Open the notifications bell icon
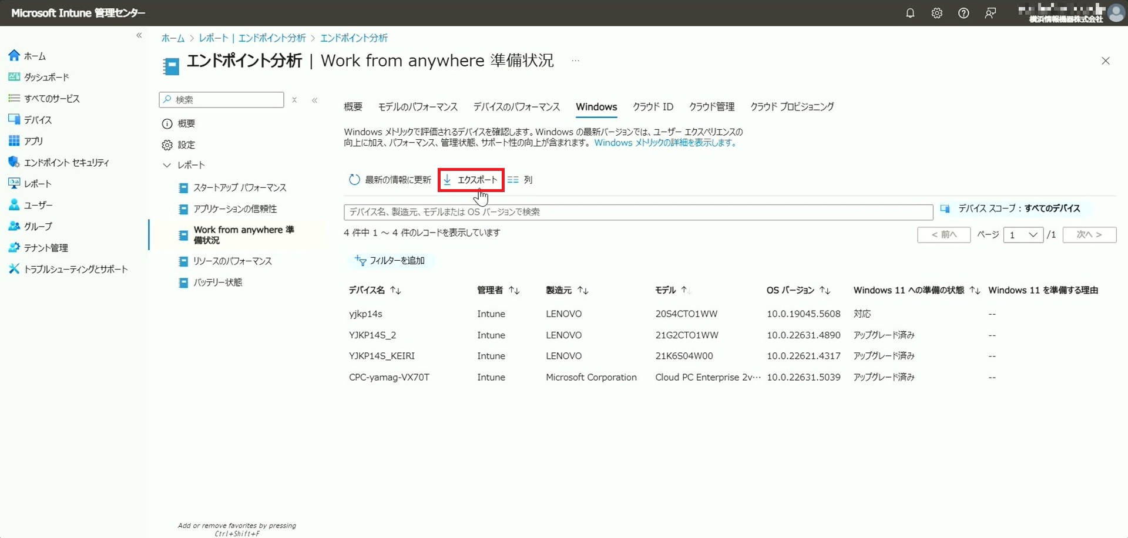 [910, 13]
